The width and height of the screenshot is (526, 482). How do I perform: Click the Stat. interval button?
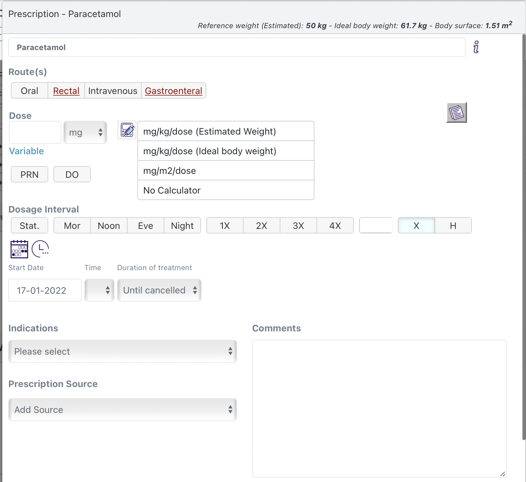tap(30, 226)
